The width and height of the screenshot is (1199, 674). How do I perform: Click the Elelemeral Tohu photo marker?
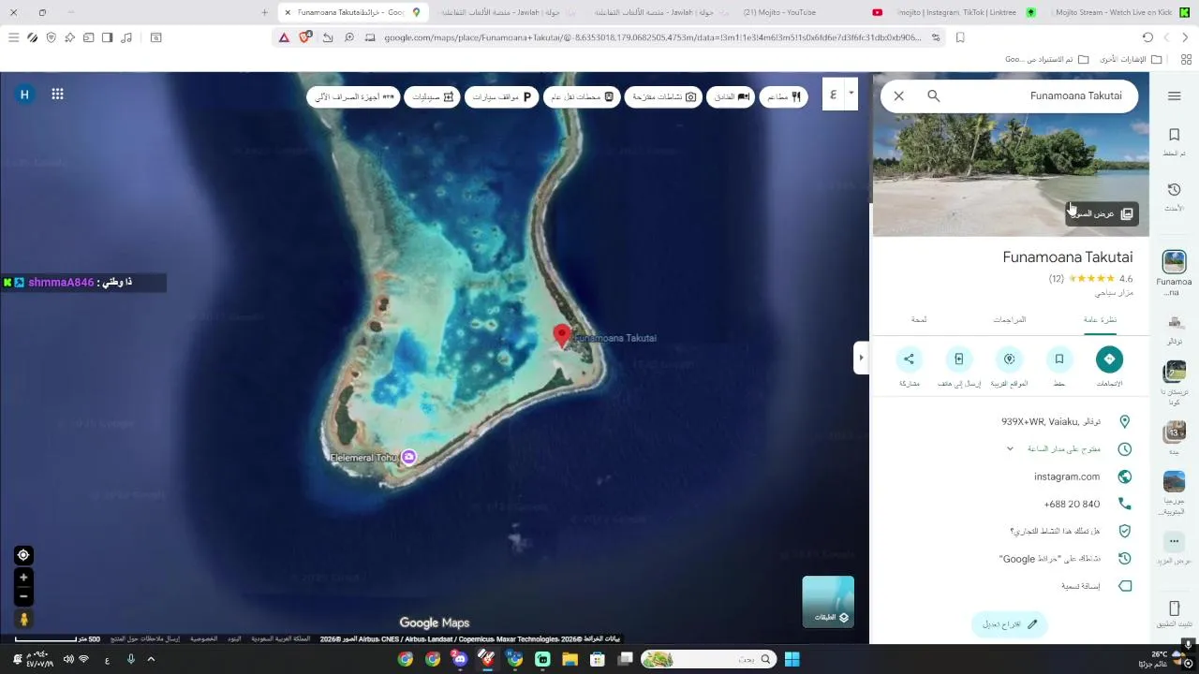pos(408,457)
